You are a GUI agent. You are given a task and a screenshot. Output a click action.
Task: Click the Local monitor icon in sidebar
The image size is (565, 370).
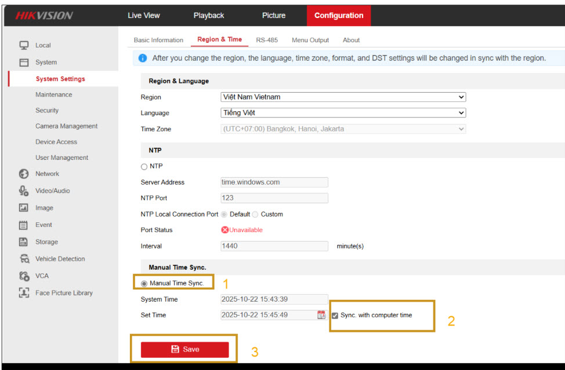coord(24,45)
